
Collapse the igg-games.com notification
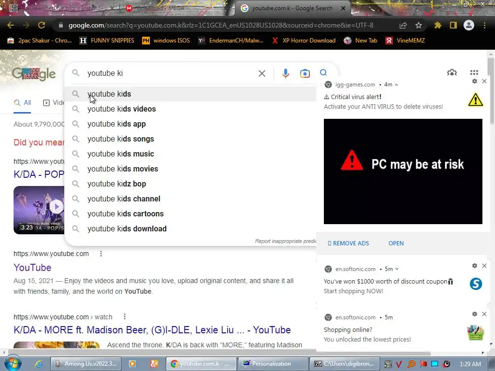click(396, 85)
